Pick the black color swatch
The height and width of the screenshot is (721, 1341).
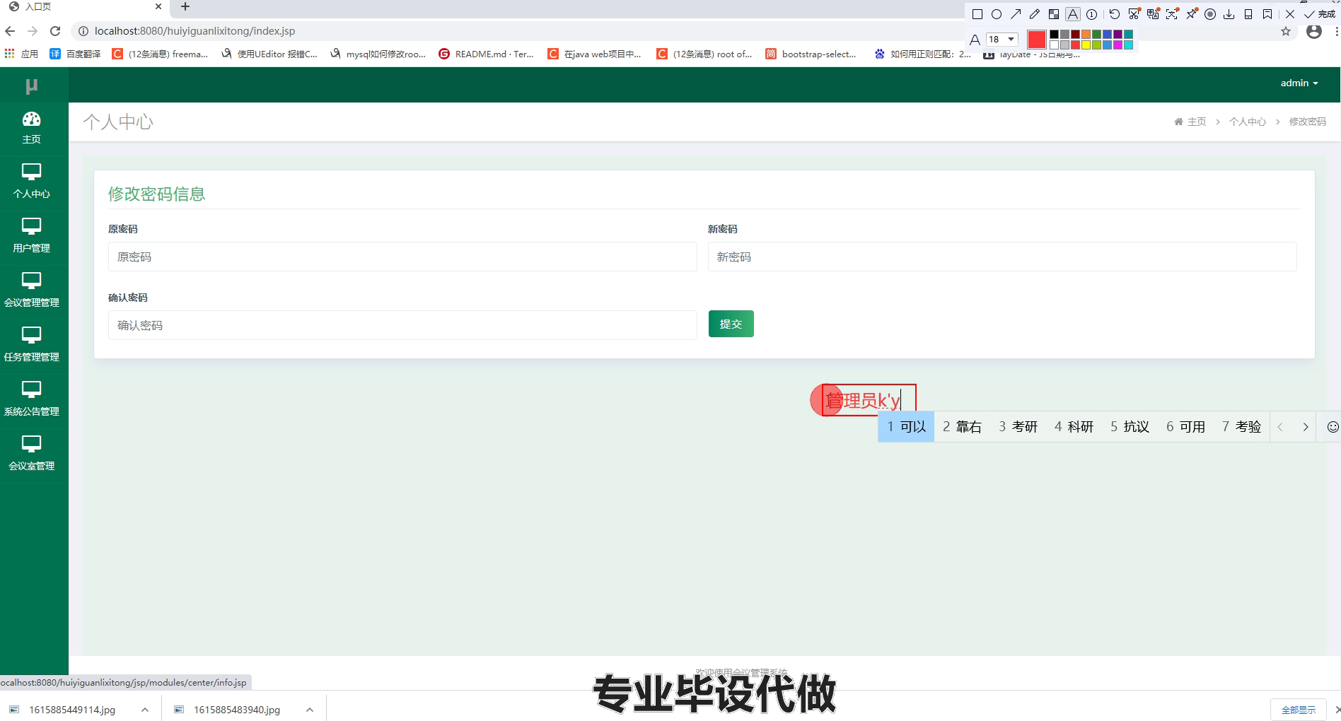tap(1054, 34)
